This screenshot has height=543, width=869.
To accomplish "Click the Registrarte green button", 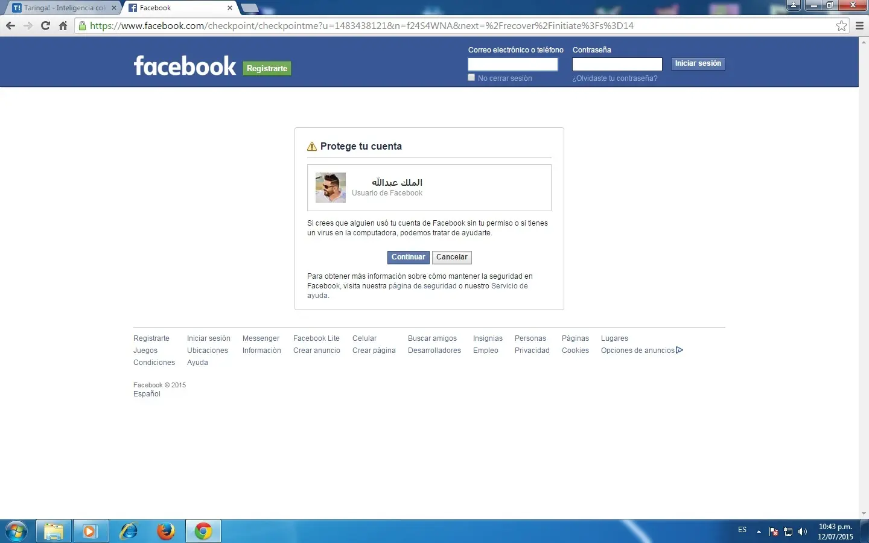I will [x=267, y=68].
